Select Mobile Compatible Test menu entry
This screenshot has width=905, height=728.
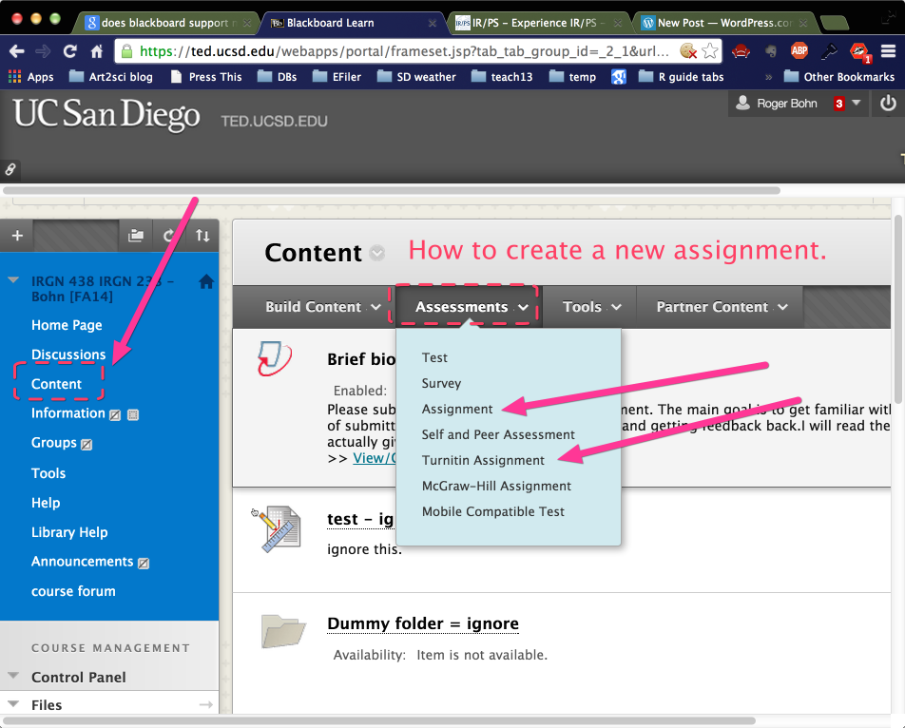pyautogui.click(x=492, y=511)
